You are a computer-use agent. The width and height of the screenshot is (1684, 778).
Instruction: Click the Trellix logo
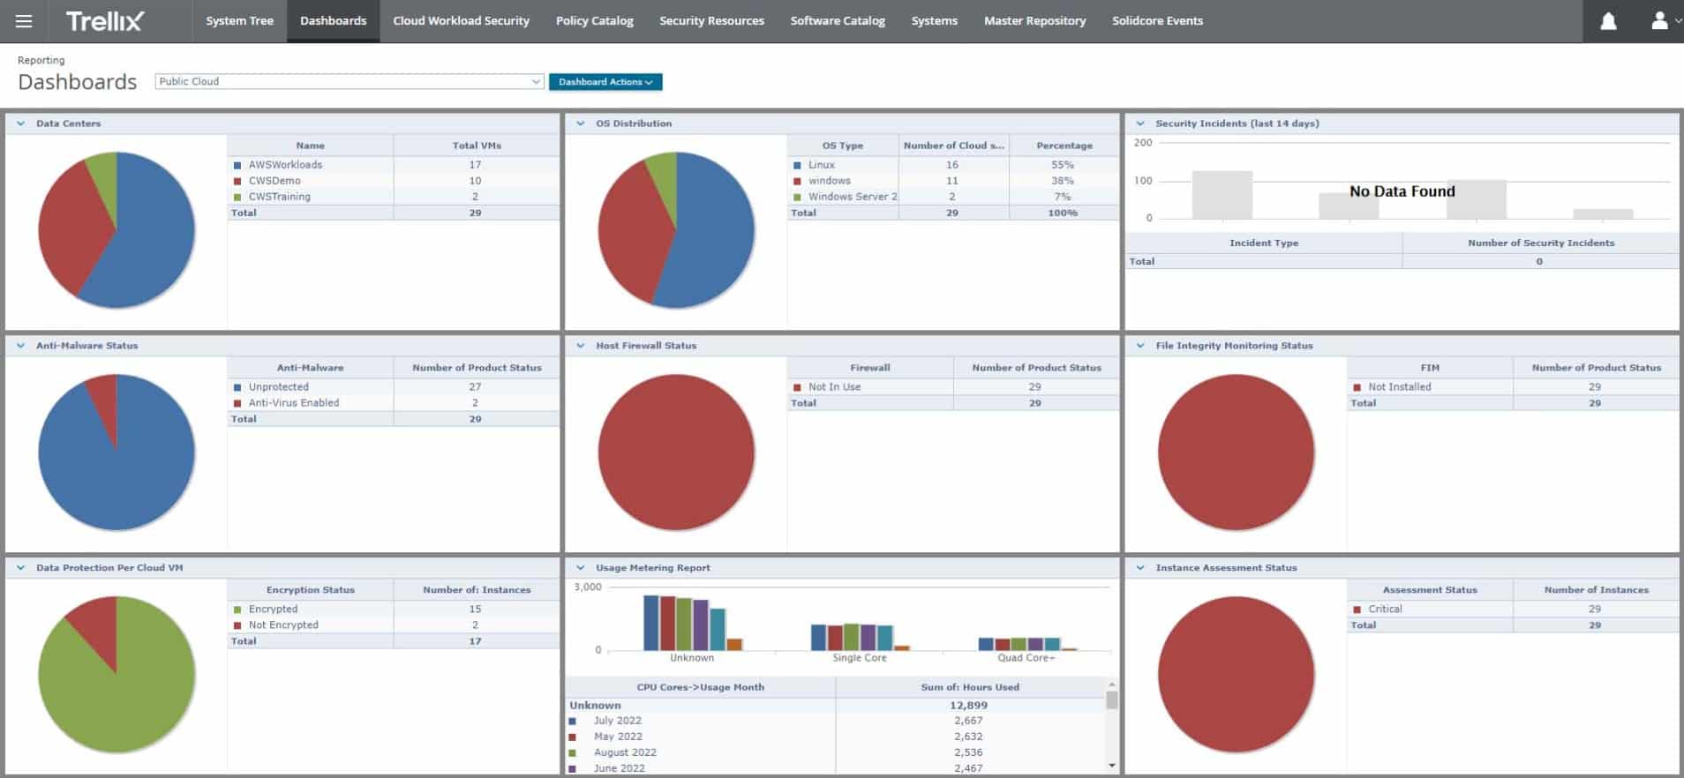coord(105,21)
